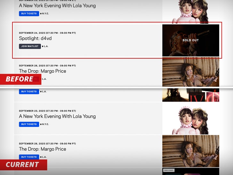The height and width of the screenshot is (175, 233).
Task: Open Margo Price event title in Before section
Action: point(43,71)
